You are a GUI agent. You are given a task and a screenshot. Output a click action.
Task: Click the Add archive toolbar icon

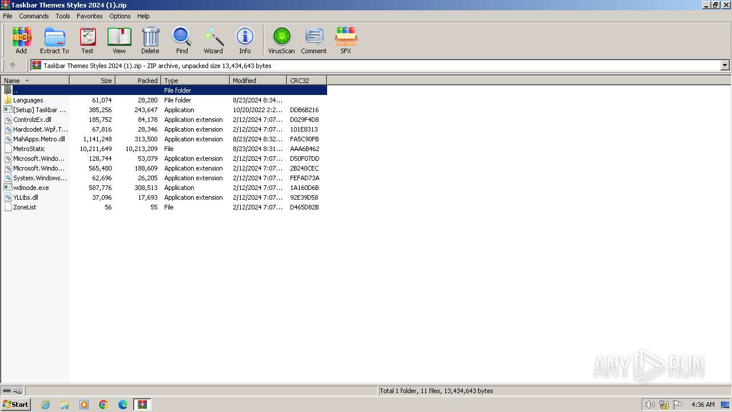click(21, 40)
